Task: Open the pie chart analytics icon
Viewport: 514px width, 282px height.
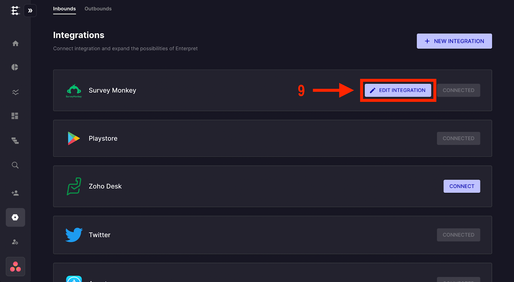Action: 15,67
